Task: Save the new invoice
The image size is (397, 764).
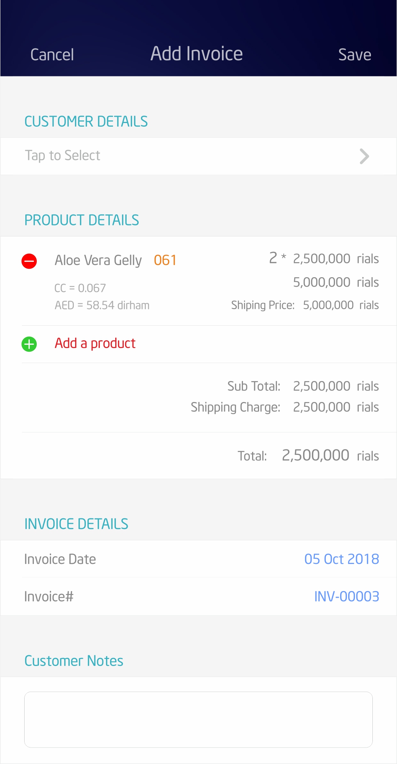Action: point(354,55)
